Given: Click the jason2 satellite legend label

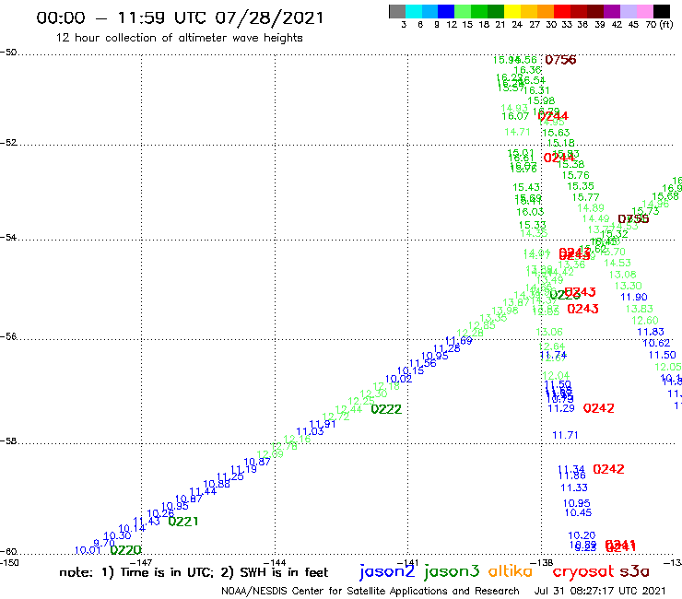Looking at the screenshot, I should click(387, 571).
